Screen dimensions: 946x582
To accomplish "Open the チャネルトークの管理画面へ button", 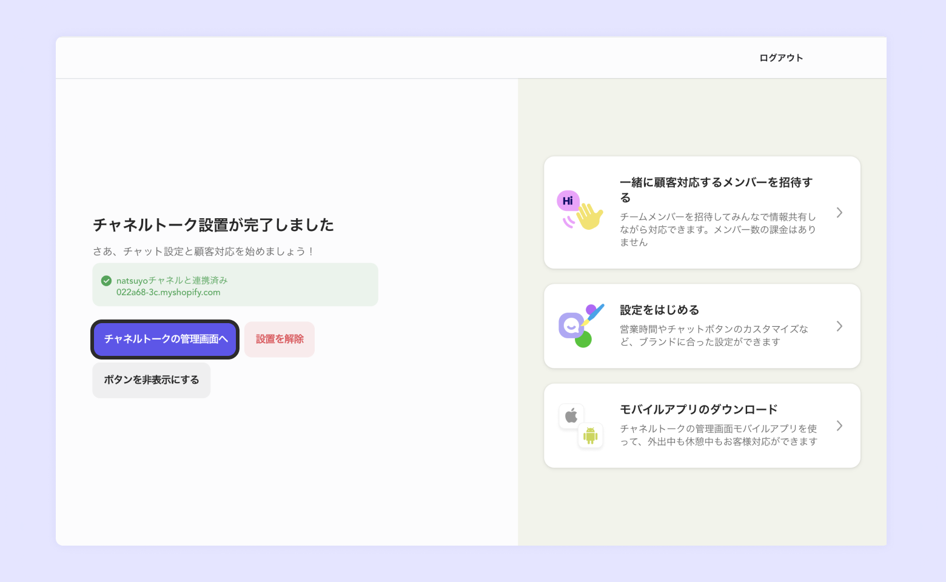I will [165, 339].
